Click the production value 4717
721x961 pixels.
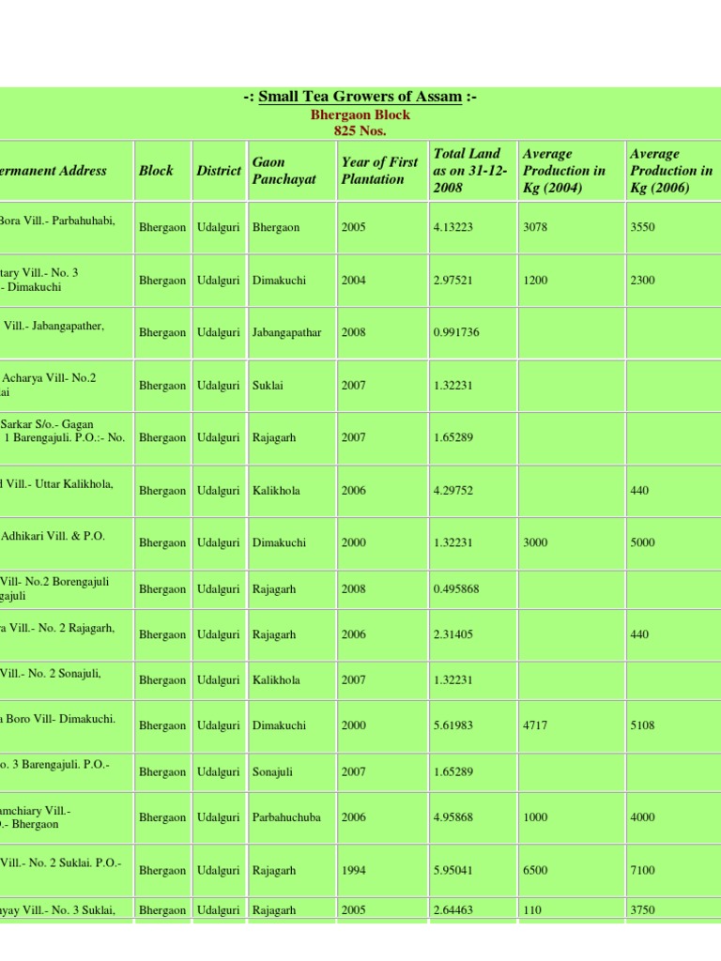(x=534, y=725)
